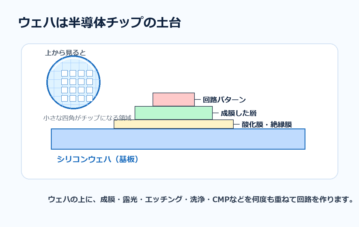Click the pink circuit pattern rectangle

point(174,99)
